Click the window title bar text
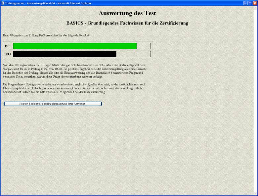 tap(48, 3)
